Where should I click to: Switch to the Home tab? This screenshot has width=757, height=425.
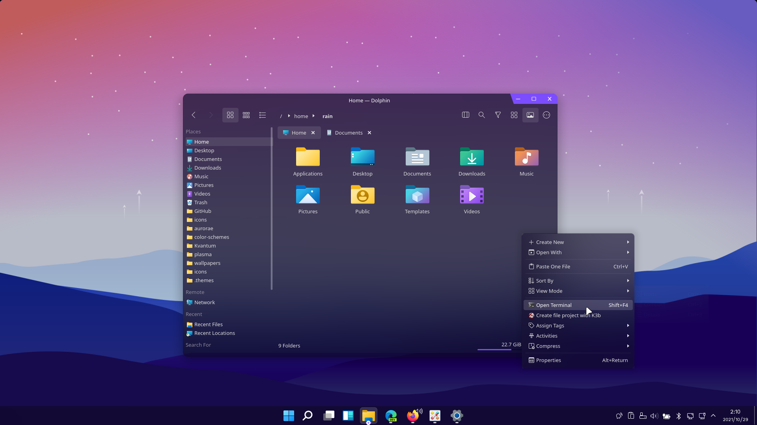coord(299,133)
